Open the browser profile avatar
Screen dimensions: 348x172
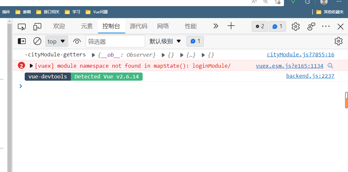coord(324,2)
